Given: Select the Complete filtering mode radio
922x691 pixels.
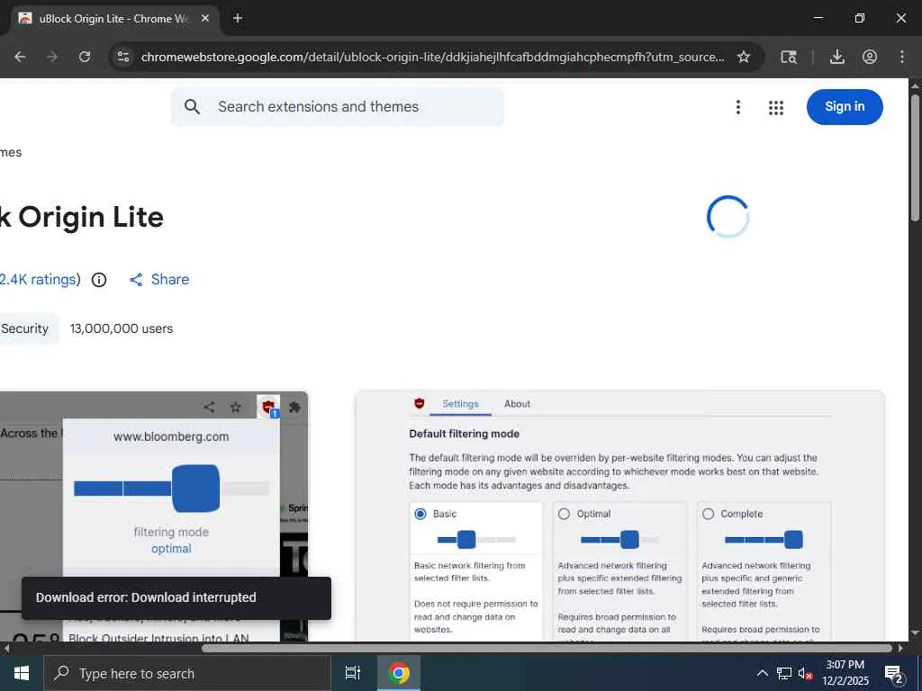Looking at the screenshot, I should 708,514.
